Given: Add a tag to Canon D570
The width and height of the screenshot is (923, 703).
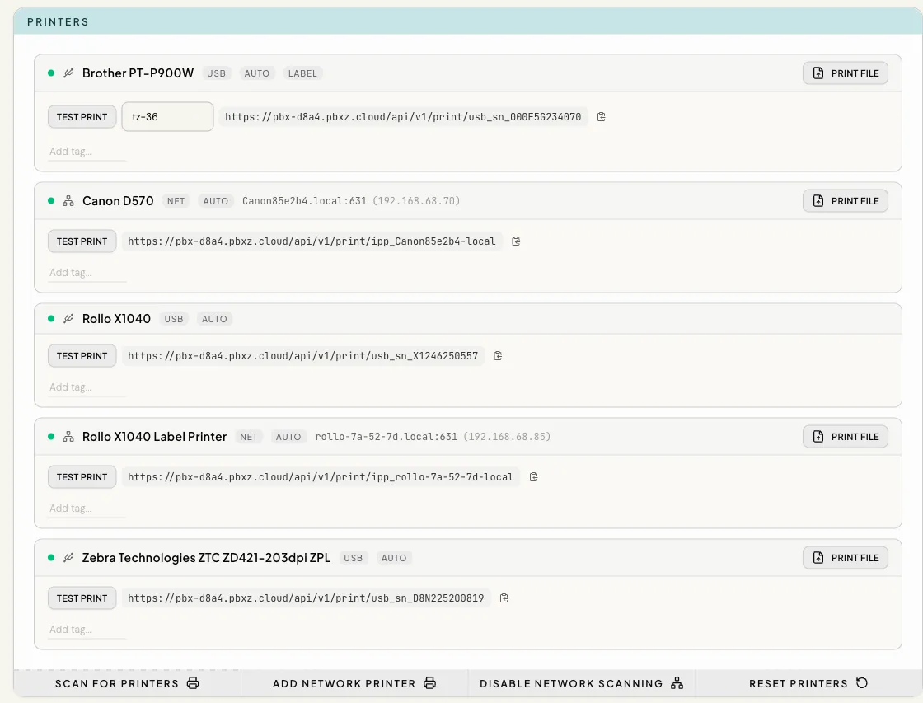Looking at the screenshot, I should pos(87,273).
